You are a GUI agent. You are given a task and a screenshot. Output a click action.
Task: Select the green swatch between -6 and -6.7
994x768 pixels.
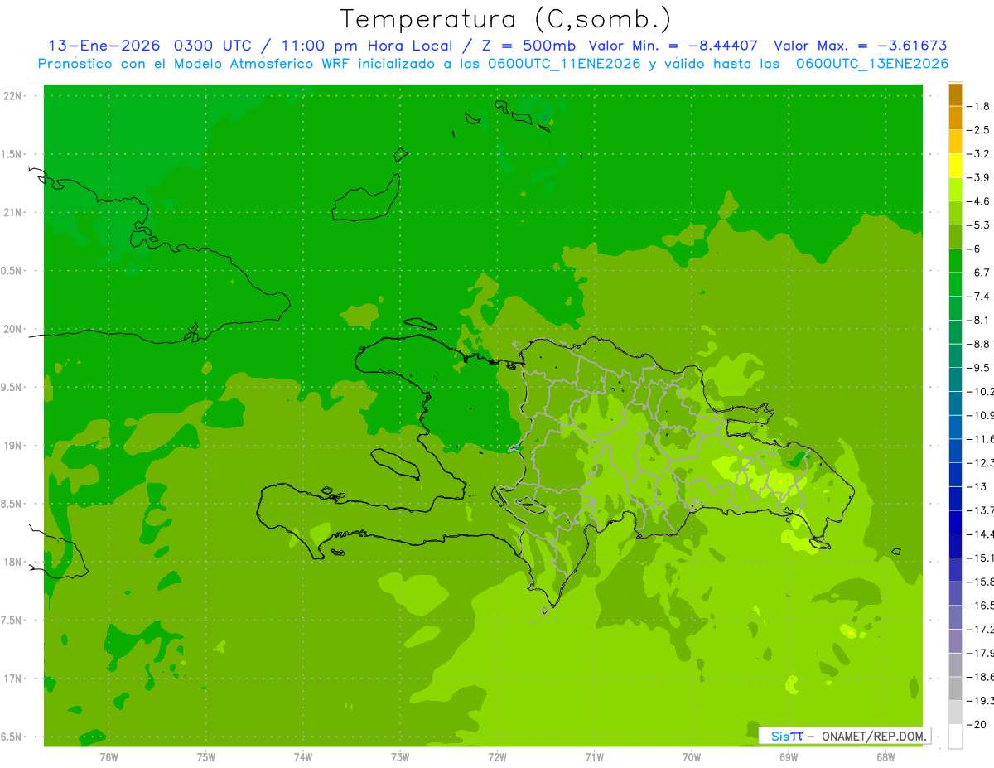click(x=955, y=260)
